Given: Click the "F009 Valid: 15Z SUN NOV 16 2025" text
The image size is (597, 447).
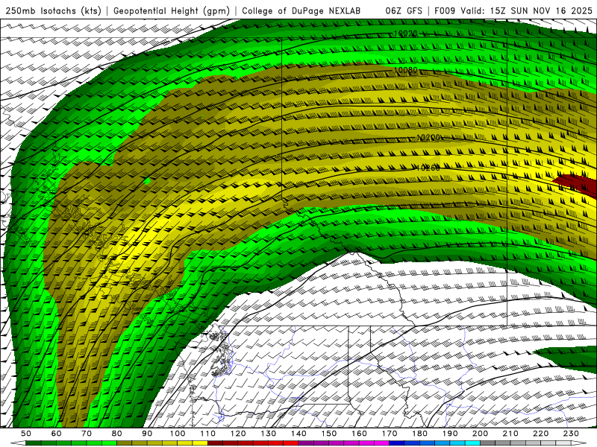Looking at the screenshot, I should pyautogui.click(x=513, y=11).
